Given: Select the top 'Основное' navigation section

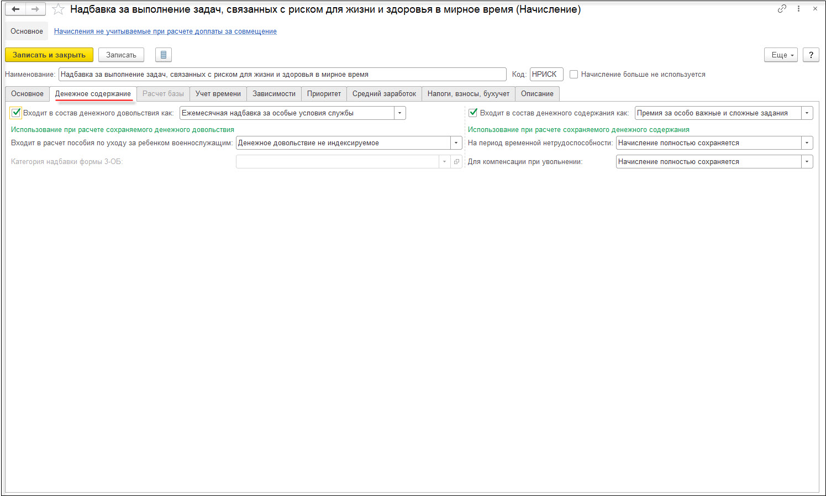Looking at the screenshot, I should click(27, 31).
